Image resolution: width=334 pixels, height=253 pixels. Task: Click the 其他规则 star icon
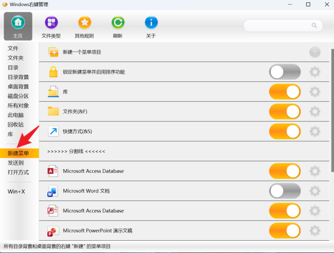point(84,23)
